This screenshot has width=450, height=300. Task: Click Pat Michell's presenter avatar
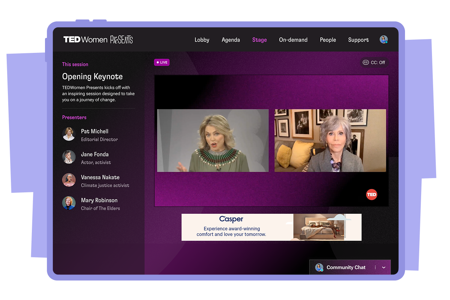tap(69, 134)
